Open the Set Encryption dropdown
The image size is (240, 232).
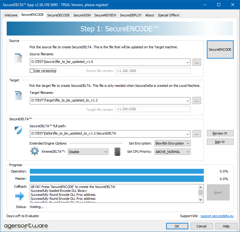point(172,143)
